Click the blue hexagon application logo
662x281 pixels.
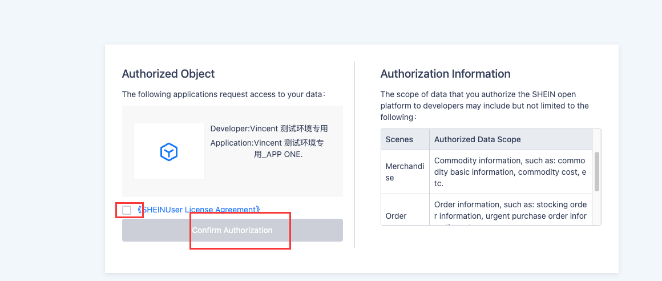(169, 152)
